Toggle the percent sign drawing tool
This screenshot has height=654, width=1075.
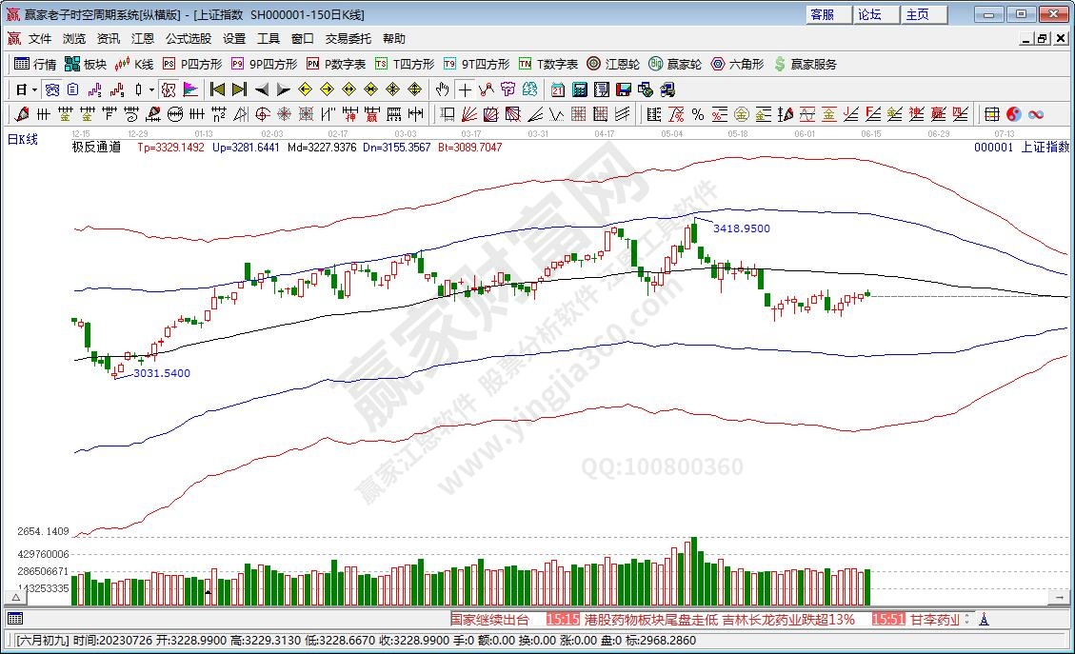698,114
